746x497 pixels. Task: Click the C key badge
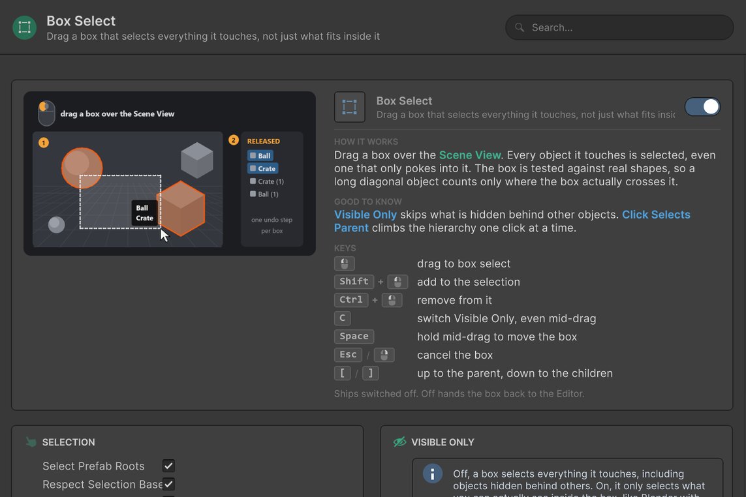coord(342,318)
